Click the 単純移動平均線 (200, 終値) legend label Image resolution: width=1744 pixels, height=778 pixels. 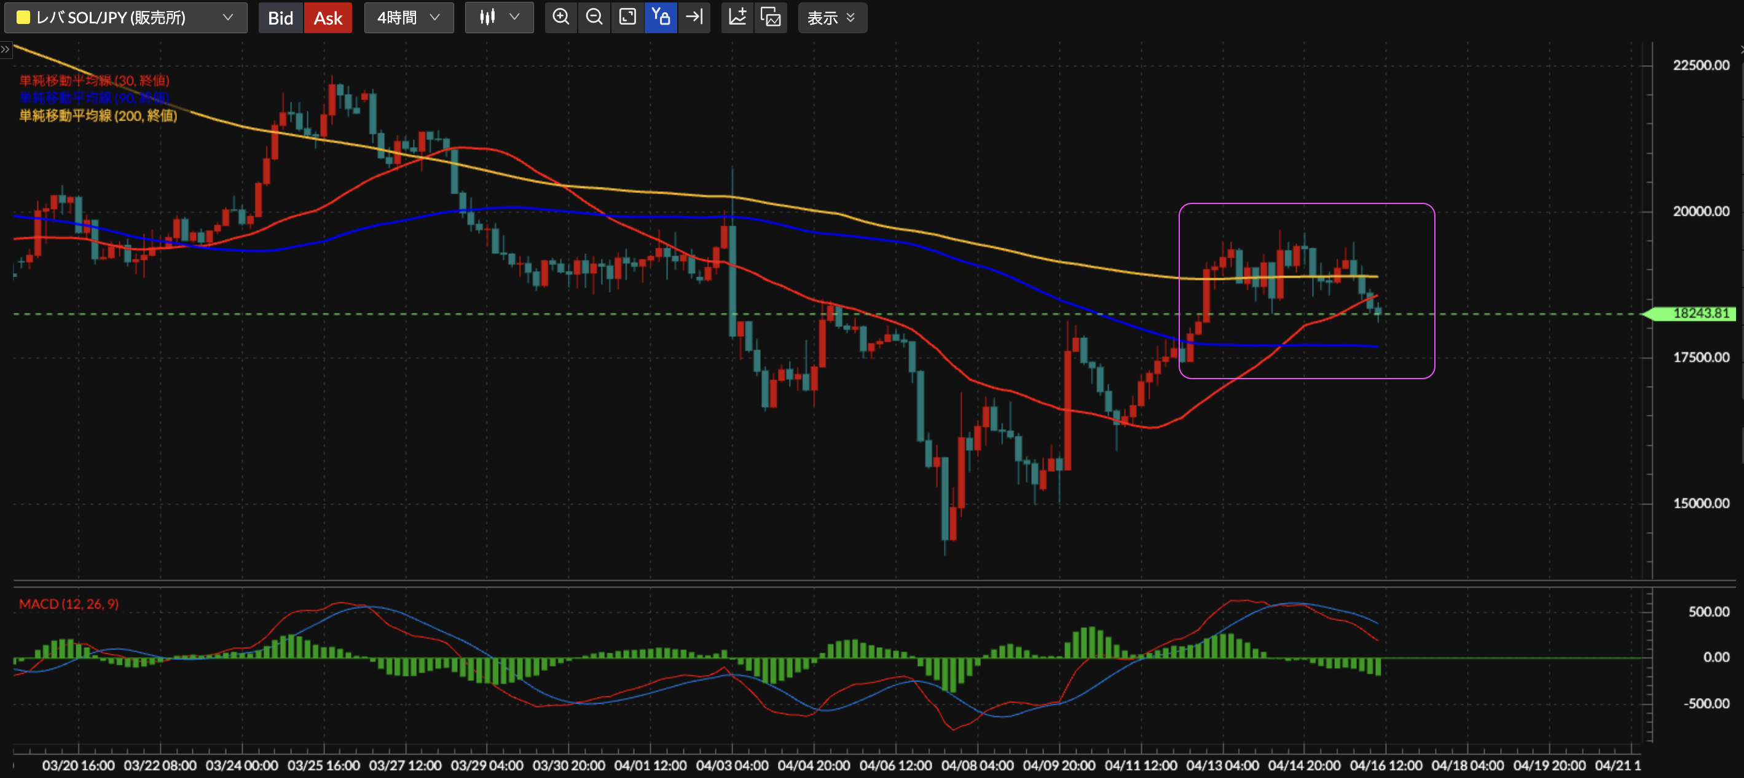[x=98, y=116]
